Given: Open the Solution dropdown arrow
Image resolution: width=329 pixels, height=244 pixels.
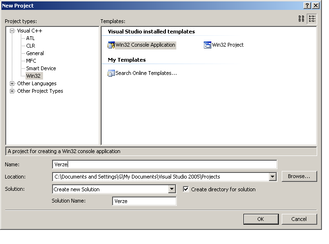Looking at the screenshot, I should pyautogui.click(x=172, y=189).
